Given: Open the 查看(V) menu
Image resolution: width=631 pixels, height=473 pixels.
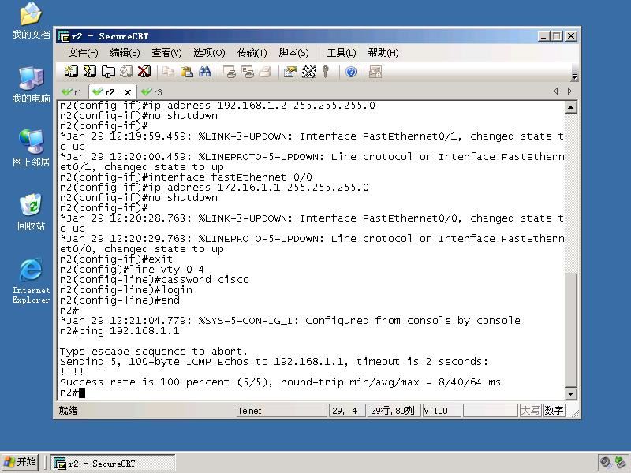Looking at the screenshot, I should coord(166,53).
